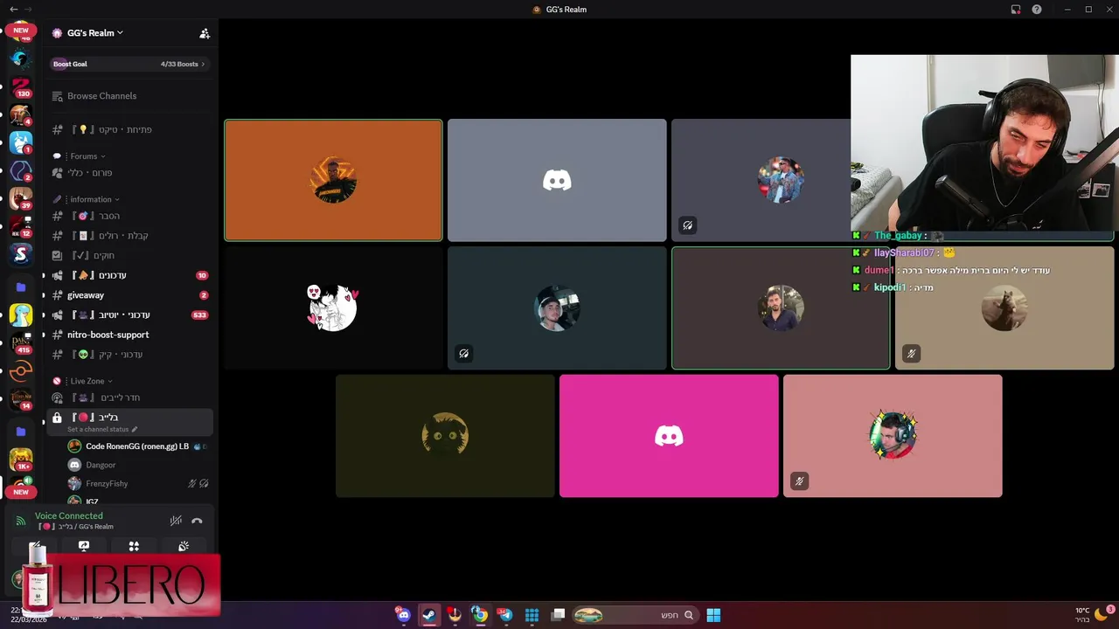Open the קבלת רולים channel

[x=130, y=236]
